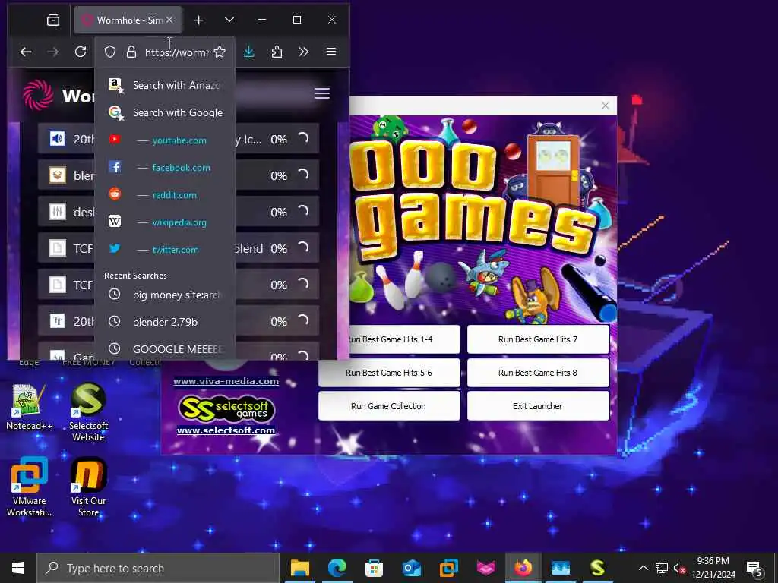Open VMware Workstation desktop shortcut

click(29, 487)
